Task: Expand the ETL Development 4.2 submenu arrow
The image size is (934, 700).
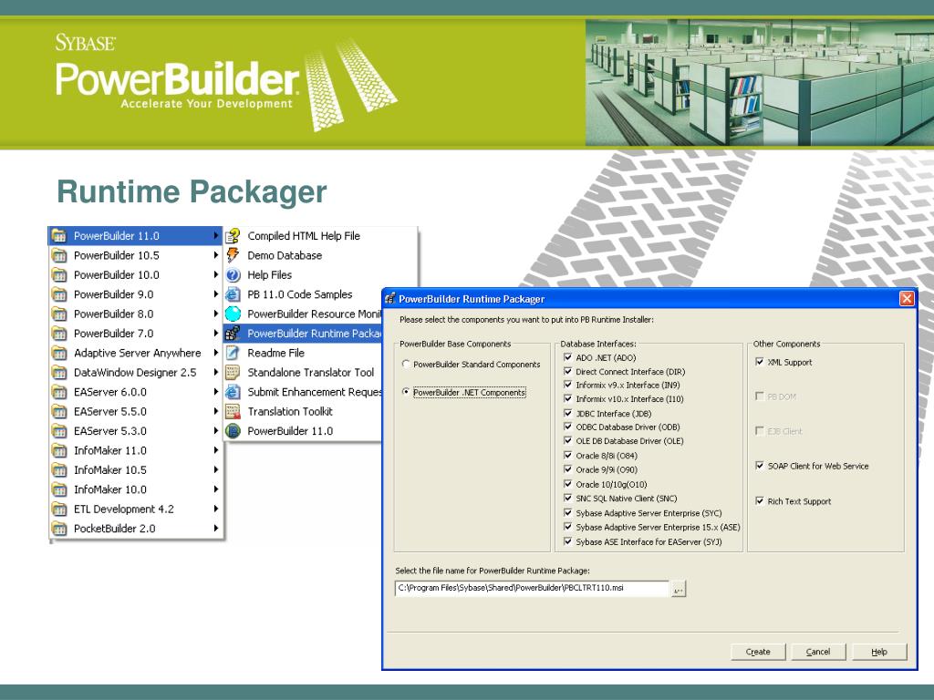Action: 215,509
